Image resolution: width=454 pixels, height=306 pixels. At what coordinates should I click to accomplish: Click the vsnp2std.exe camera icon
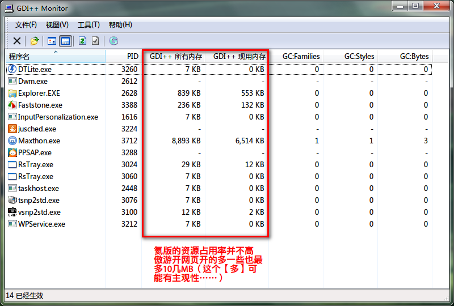point(12,212)
